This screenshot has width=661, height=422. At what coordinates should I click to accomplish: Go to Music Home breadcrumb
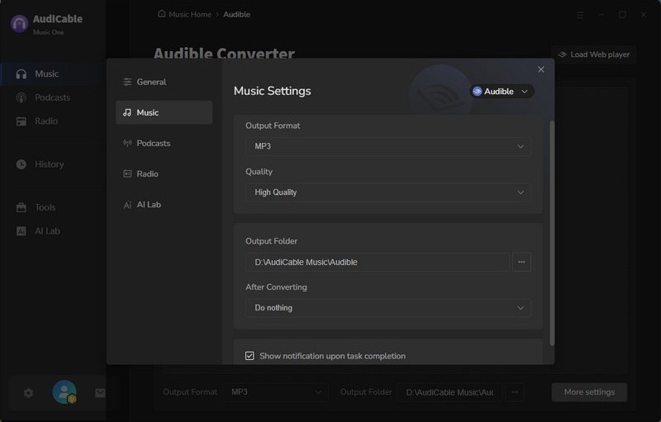(x=190, y=14)
